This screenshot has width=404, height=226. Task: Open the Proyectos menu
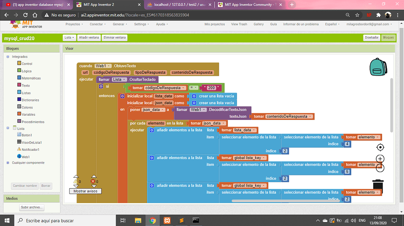tap(74, 24)
